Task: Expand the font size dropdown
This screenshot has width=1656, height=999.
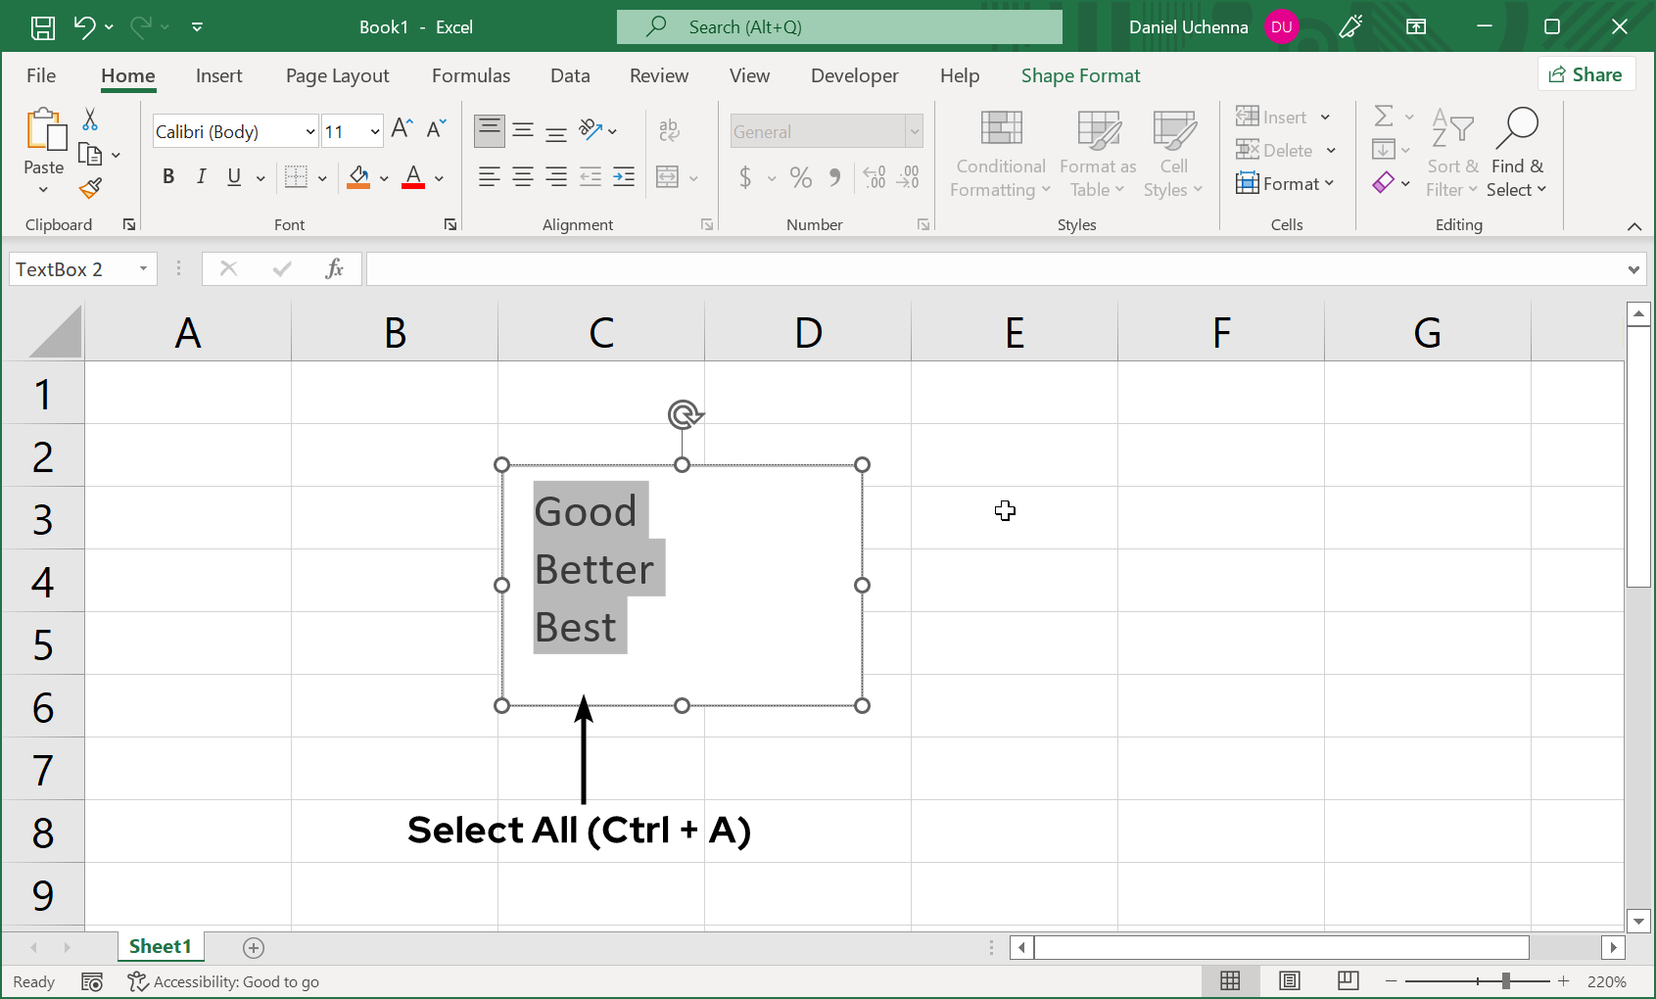Action: (374, 131)
